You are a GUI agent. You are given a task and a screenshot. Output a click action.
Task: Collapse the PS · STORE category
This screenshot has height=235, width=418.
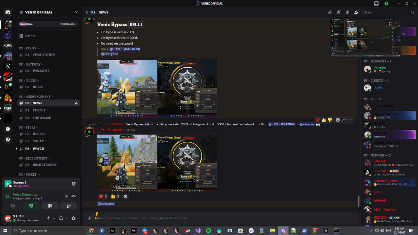point(29,127)
